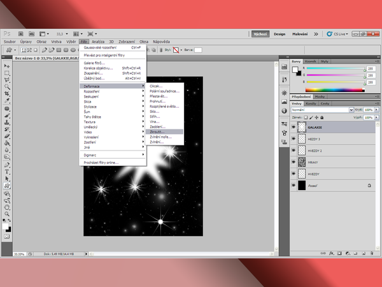Hide the HVEZDY 2 layer
The height and width of the screenshot is (287, 382).
pyautogui.click(x=294, y=151)
